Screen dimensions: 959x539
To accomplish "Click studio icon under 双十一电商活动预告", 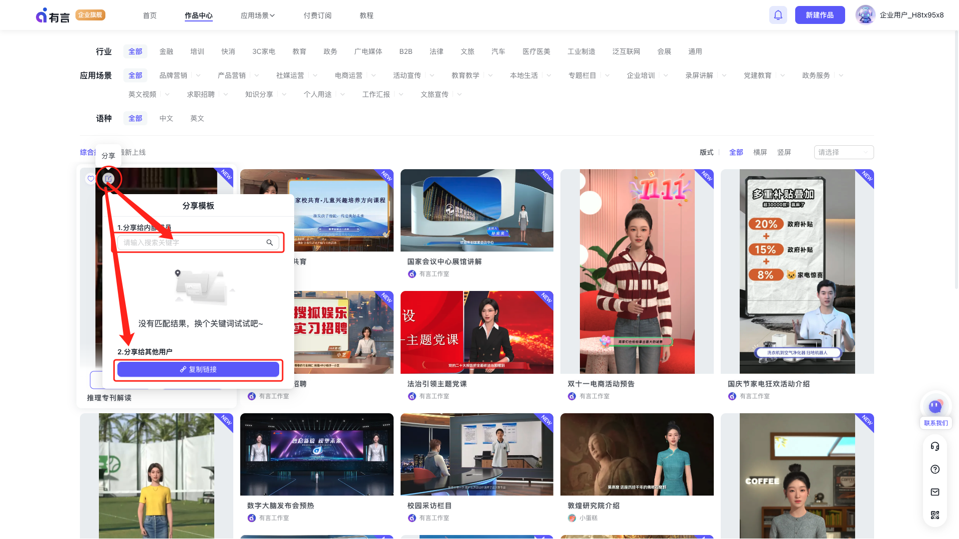I will pyautogui.click(x=572, y=396).
